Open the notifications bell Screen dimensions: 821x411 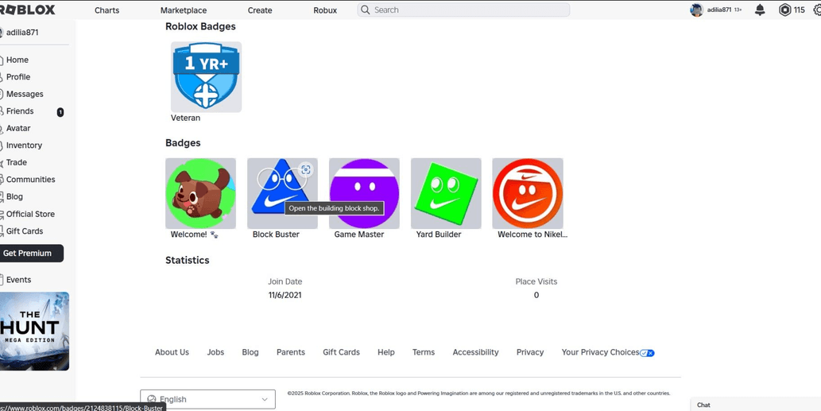click(x=760, y=10)
